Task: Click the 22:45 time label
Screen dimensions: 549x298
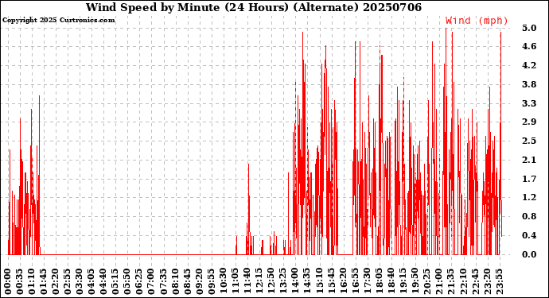Action: (475, 282)
